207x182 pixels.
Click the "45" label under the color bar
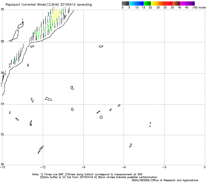click(187, 8)
